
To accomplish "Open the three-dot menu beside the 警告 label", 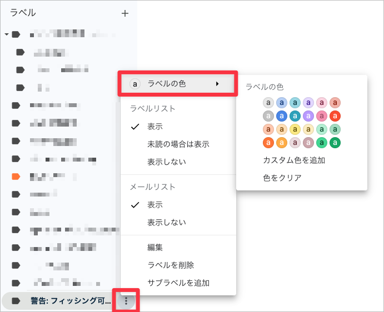I will [x=126, y=301].
